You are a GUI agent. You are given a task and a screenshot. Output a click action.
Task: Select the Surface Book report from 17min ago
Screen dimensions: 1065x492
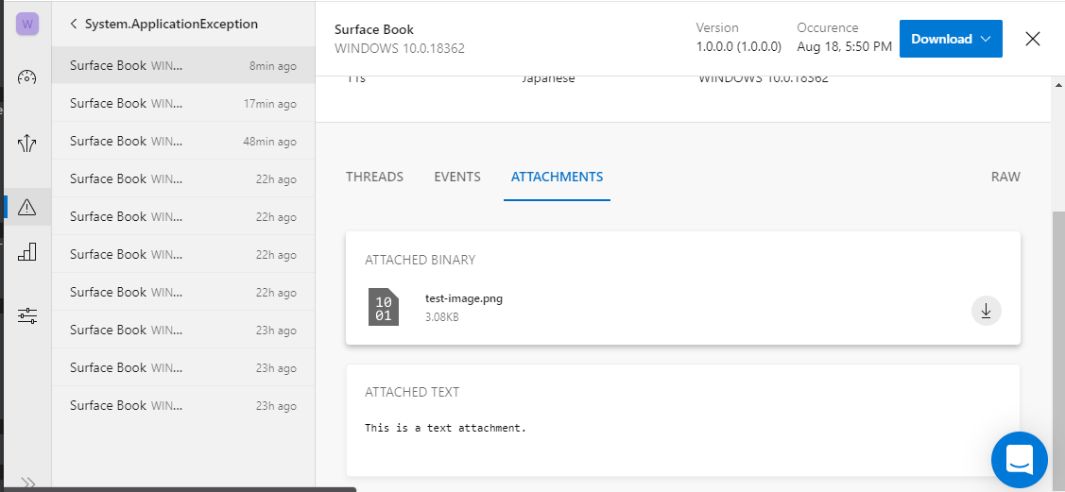tap(183, 103)
